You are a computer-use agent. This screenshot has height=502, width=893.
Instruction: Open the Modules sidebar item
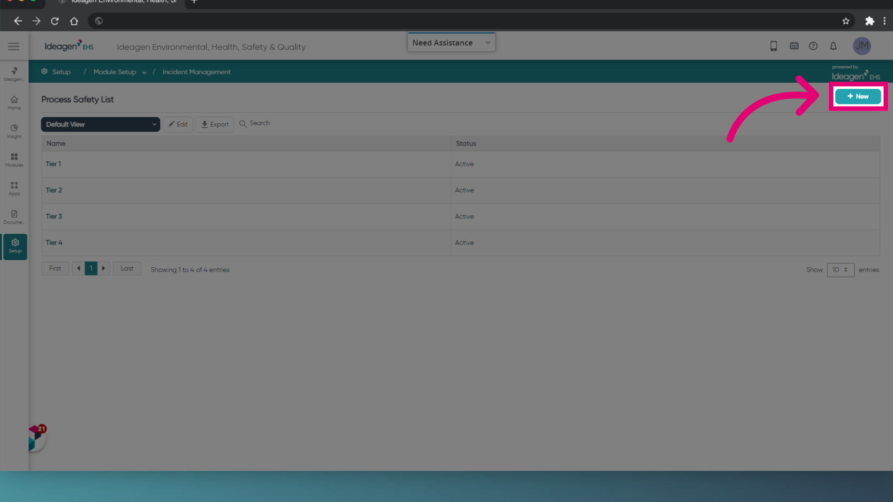coord(14,160)
